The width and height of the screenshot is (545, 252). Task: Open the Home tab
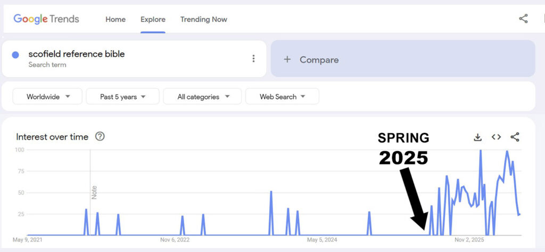click(115, 20)
